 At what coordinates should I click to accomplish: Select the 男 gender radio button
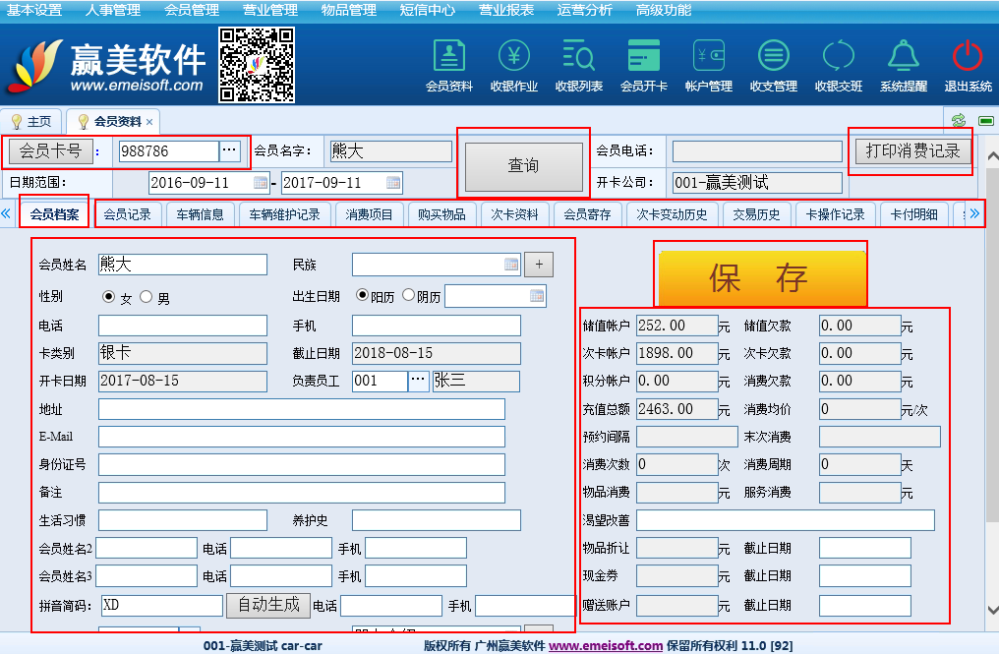(147, 297)
